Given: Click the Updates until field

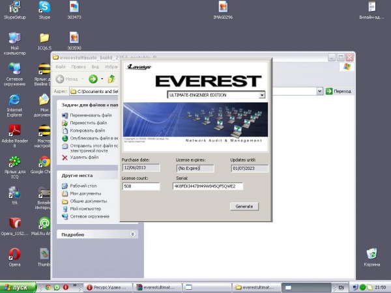Looking at the screenshot, I should pos(250,169).
